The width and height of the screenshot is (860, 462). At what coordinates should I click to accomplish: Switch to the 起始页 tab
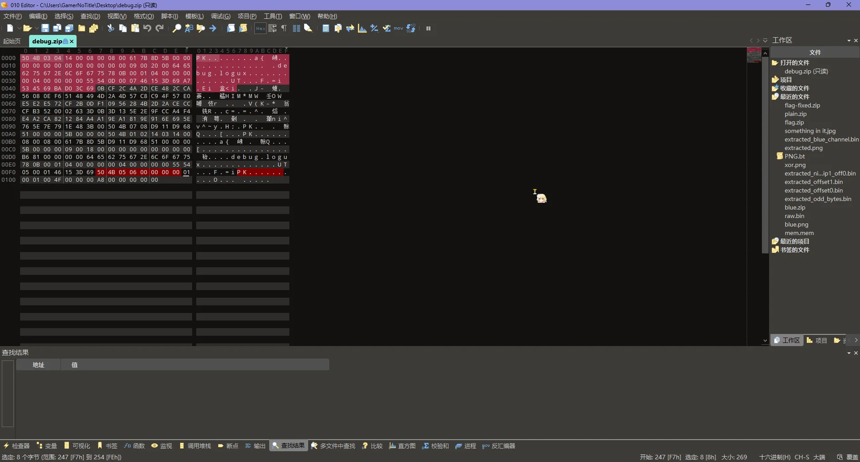[12, 41]
